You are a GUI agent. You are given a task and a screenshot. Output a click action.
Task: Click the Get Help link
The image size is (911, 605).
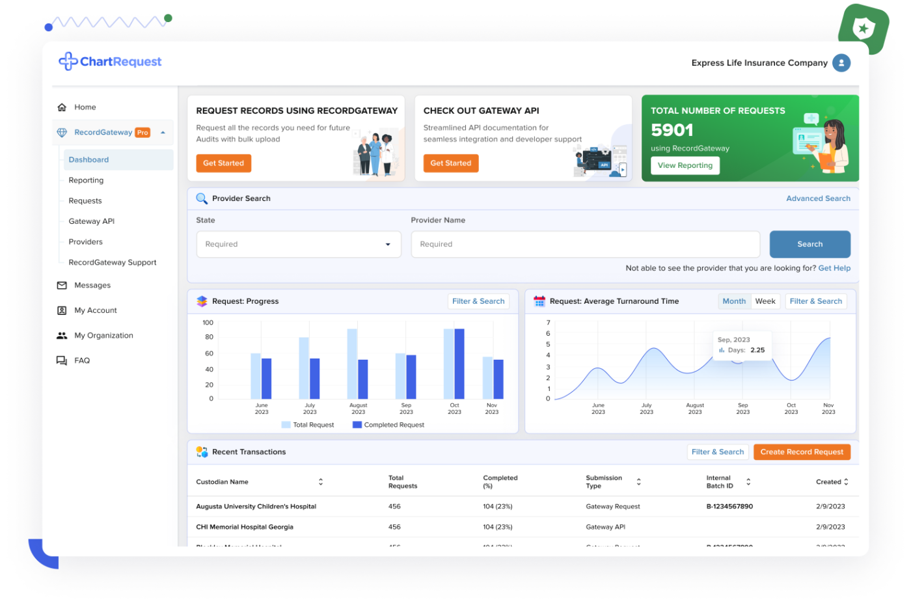(x=834, y=268)
